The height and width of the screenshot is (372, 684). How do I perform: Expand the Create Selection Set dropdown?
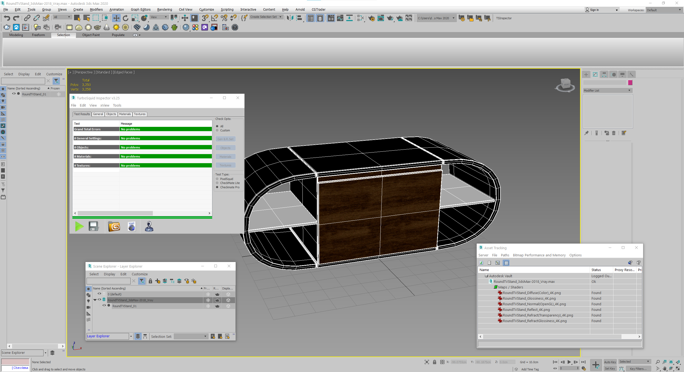tap(280, 17)
